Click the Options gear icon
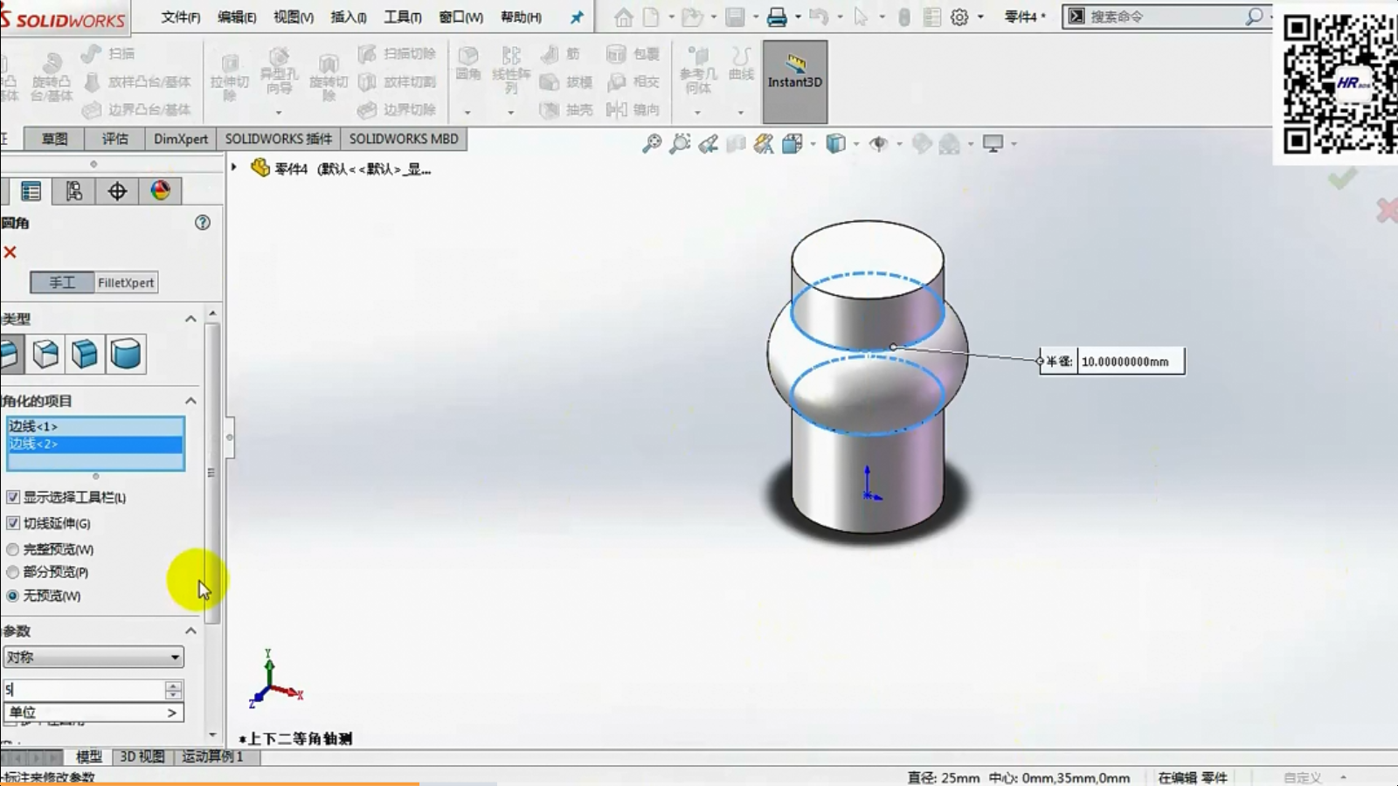The width and height of the screenshot is (1398, 786). click(959, 17)
